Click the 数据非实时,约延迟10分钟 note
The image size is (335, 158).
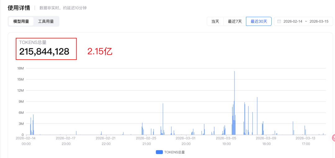tap(63, 8)
